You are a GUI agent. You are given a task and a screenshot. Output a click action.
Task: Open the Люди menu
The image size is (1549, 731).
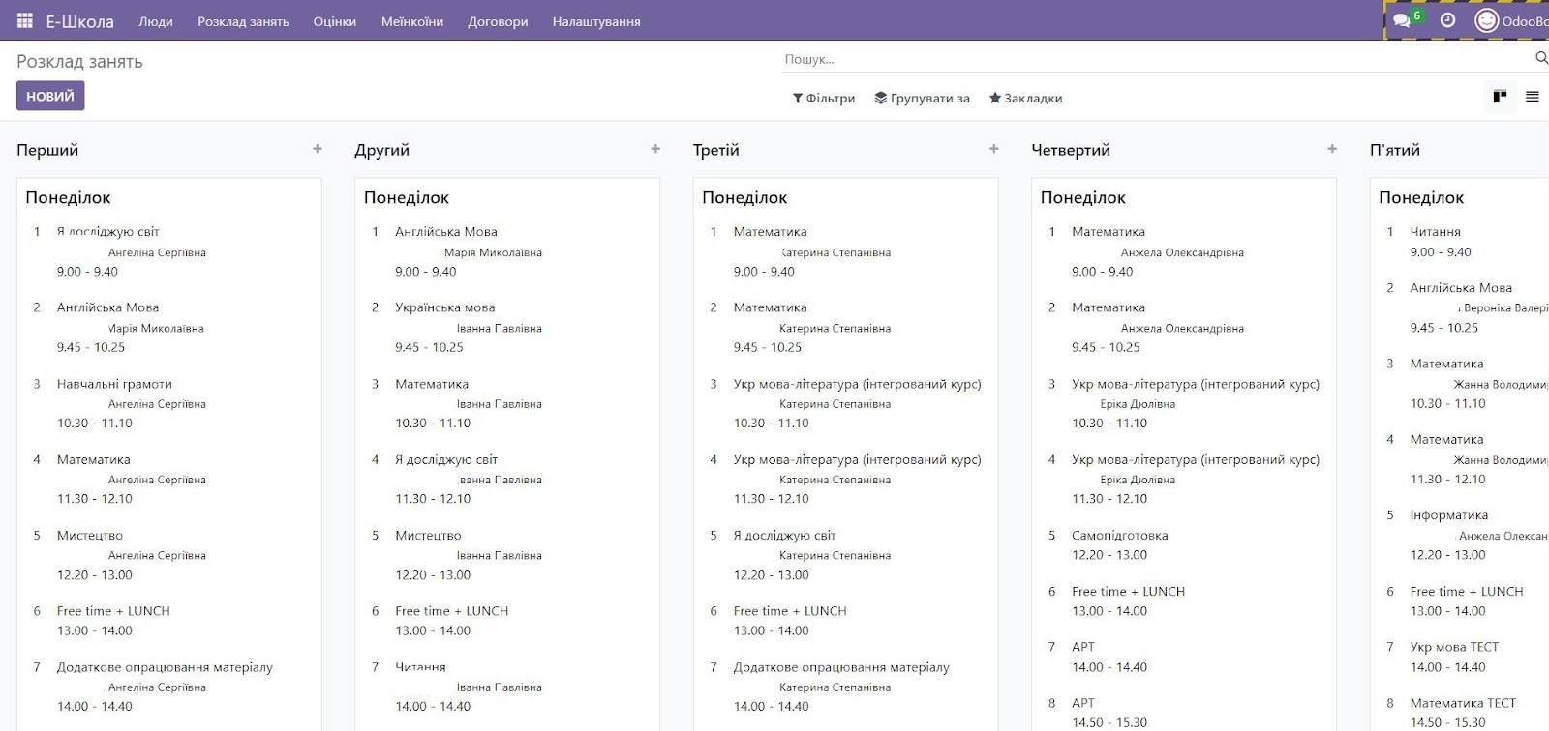(156, 21)
